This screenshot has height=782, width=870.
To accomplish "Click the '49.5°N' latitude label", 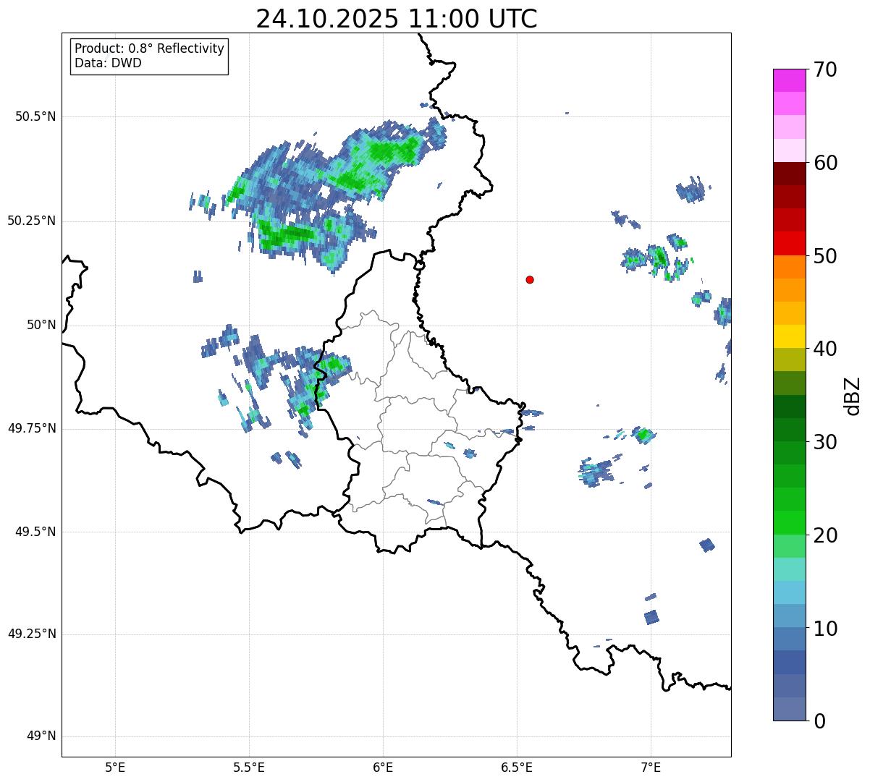I will coord(35,532).
